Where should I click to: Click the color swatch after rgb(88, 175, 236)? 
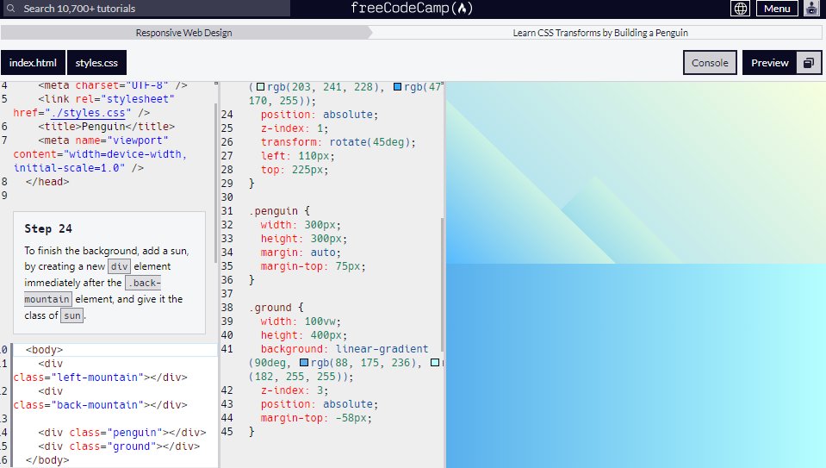(435, 363)
